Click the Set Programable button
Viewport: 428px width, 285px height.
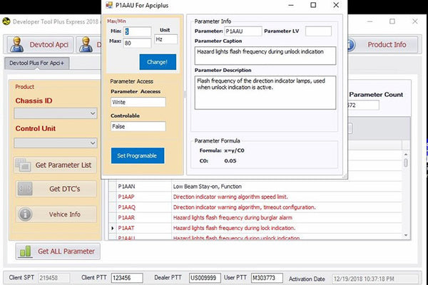tap(138, 155)
